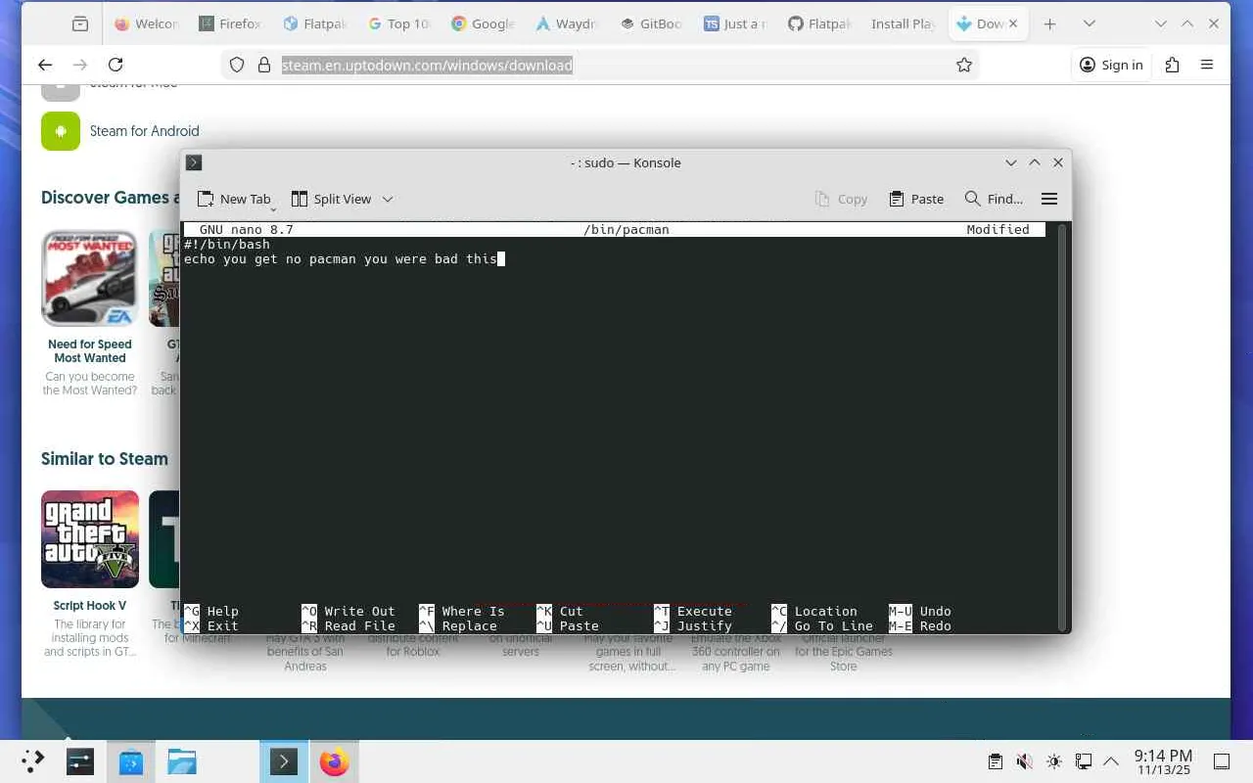
Task: Open the muted audio volume tray icon
Action: click(1025, 761)
